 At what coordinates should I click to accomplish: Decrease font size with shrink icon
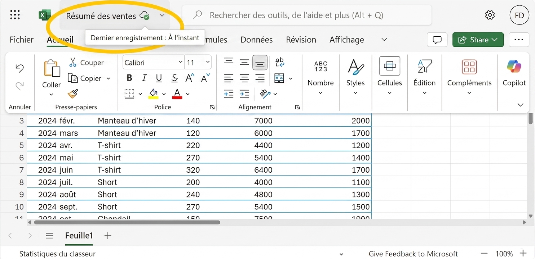(205, 78)
